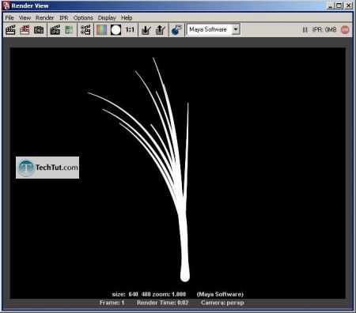This screenshot has height=313, width=356.
Task: Click the Render View title bar icon
Action: 6,6
